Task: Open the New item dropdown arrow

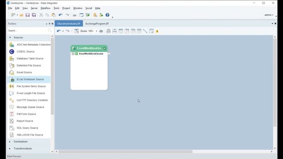Action: [x=17, y=15]
